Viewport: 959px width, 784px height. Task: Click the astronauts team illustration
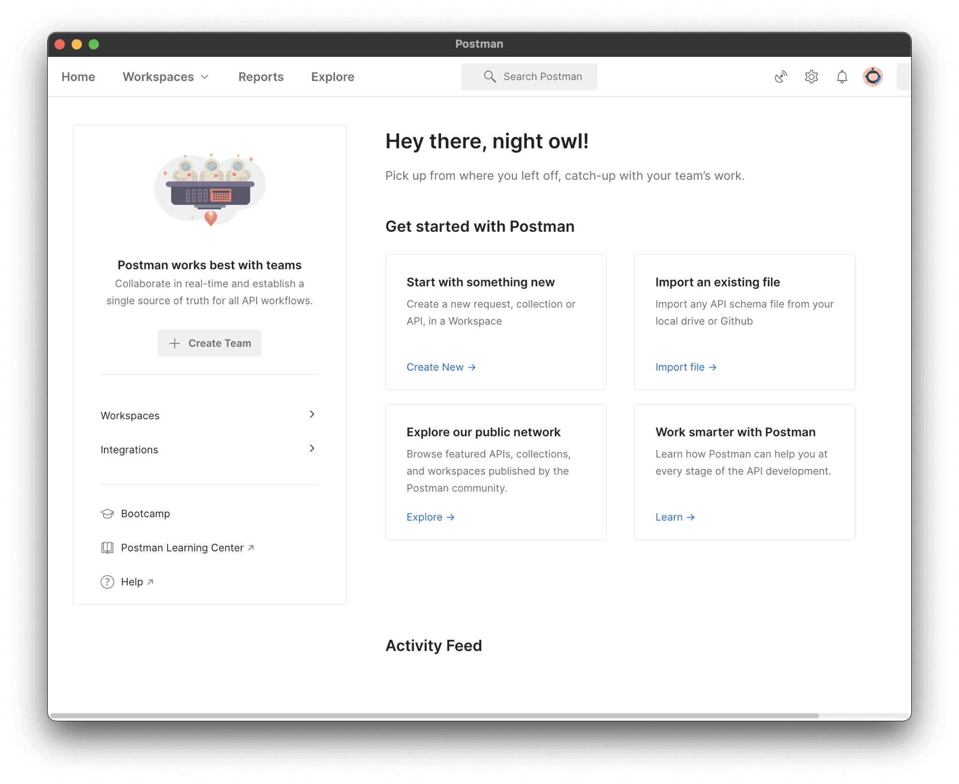210,190
